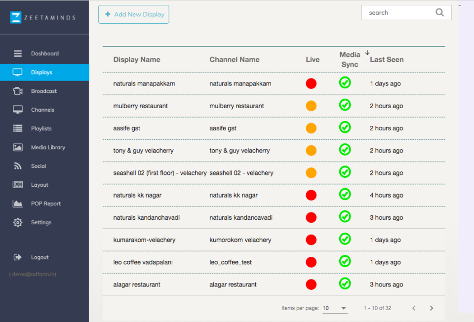
Task: Sort by the Live column header
Action: (313, 60)
